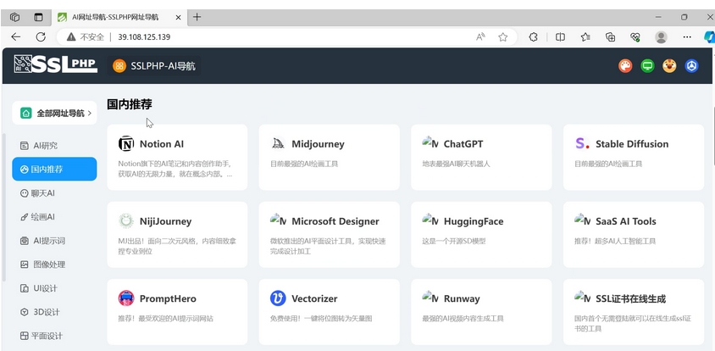Click the ChatGPT card broken image icon
Viewport: 715px width, 351px height.
pos(430,143)
